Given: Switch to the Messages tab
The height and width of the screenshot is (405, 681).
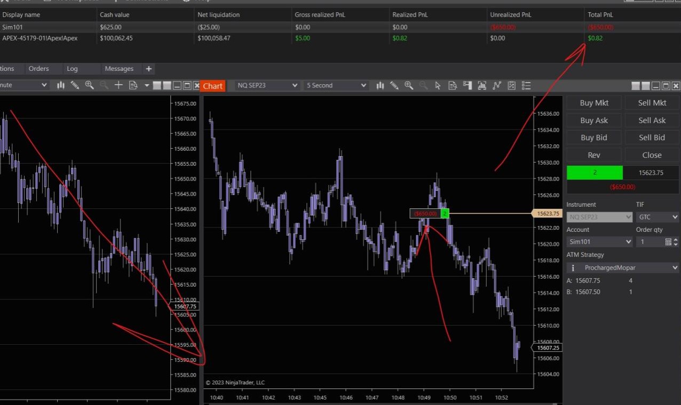Looking at the screenshot, I should coord(119,69).
